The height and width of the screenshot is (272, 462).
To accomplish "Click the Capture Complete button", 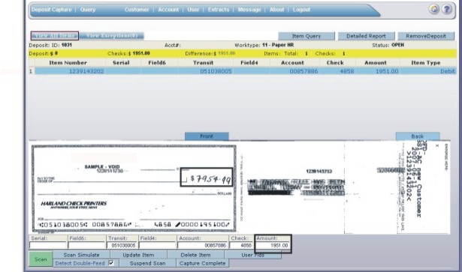I will click(x=202, y=263).
